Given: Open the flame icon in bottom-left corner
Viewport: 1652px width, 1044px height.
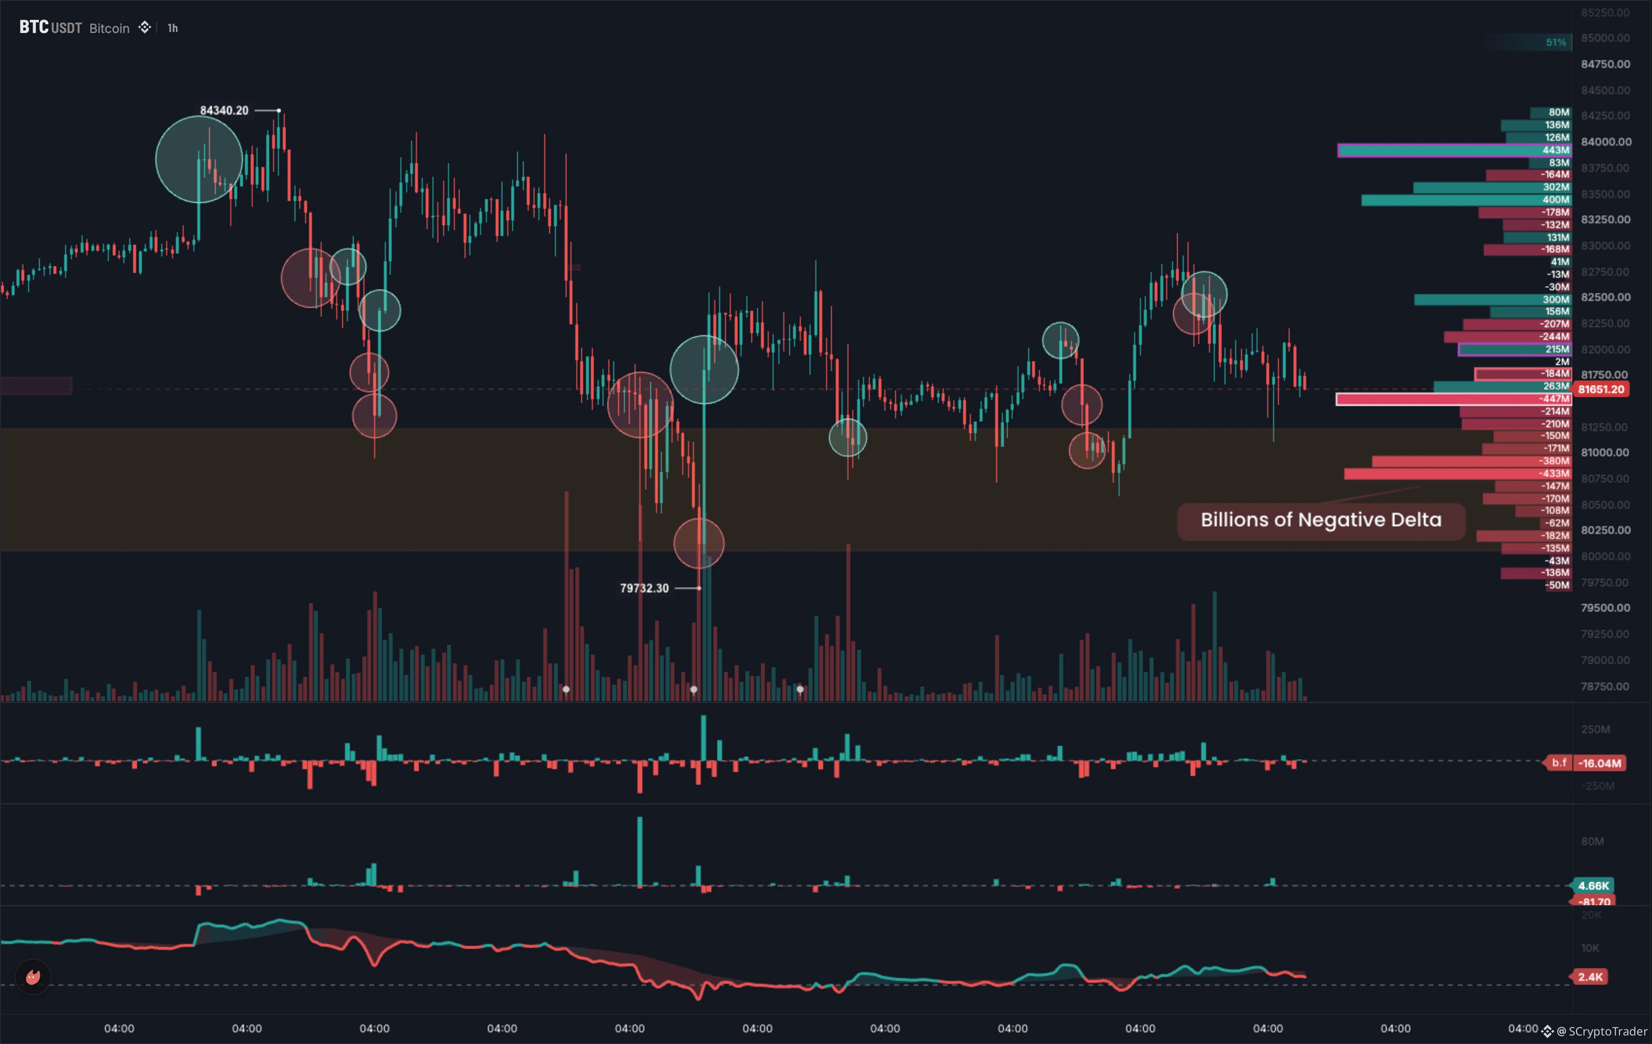Looking at the screenshot, I should pos(33,977).
